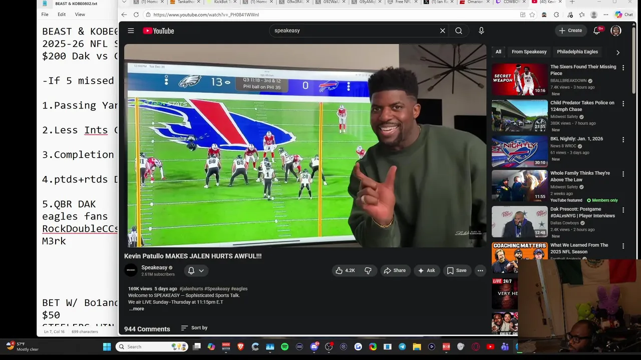Open the YouTube account avatar menu

[x=616, y=30]
